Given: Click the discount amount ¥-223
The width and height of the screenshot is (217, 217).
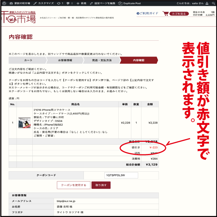Looking at the screenshot, I should [153, 148].
